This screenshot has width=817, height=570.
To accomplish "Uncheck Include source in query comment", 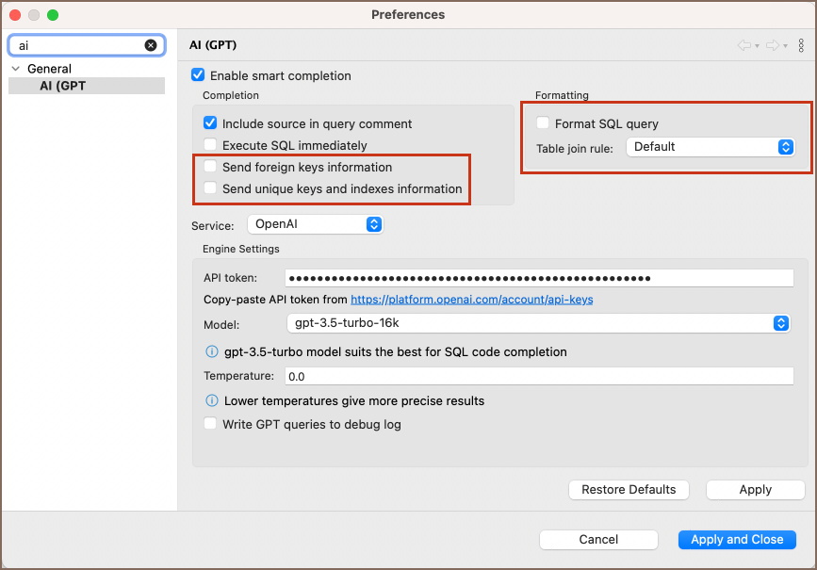I will 210,123.
